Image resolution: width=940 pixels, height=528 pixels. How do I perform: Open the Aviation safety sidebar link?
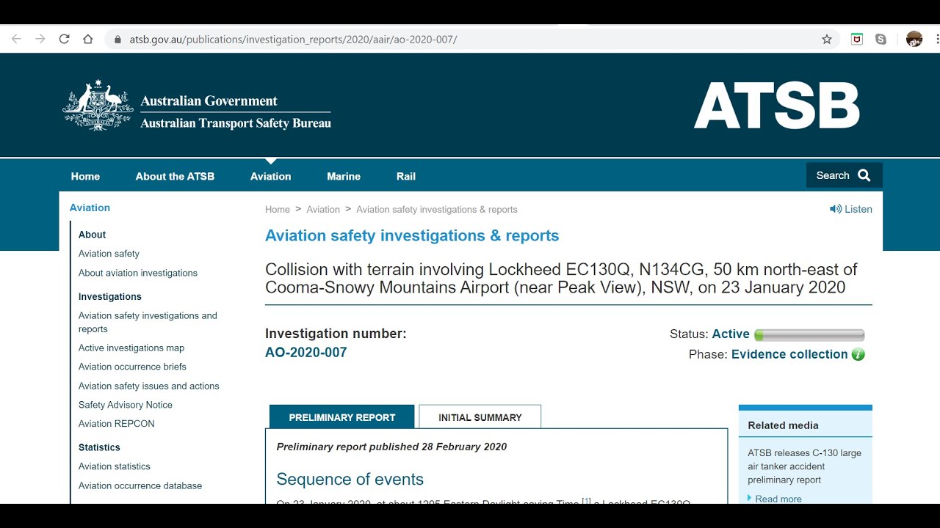109,254
